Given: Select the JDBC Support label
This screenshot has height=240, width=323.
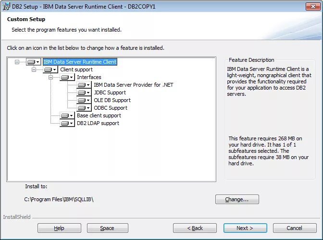Looking at the screenshot, I should (x=110, y=92).
